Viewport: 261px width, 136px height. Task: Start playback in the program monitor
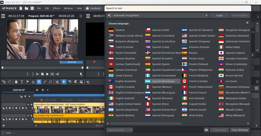coord(47,74)
